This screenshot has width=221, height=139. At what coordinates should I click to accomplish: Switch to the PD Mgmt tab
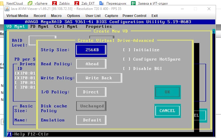tap(39, 26)
